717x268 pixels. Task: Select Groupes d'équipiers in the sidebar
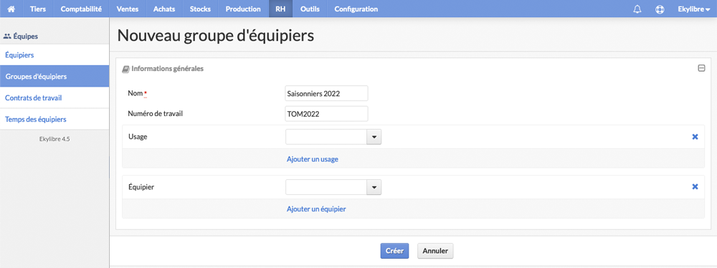(x=54, y=77)
